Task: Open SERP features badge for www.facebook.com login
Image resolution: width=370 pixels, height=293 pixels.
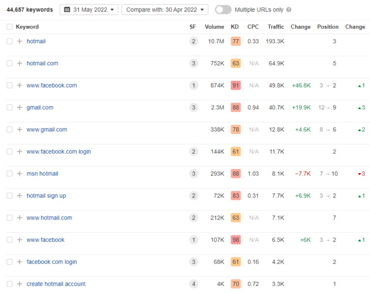Action: [193, 152]
